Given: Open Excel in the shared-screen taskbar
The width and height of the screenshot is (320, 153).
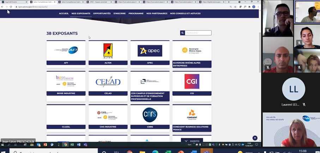Looking at the screenshot, I should click(x=72, y=145).
